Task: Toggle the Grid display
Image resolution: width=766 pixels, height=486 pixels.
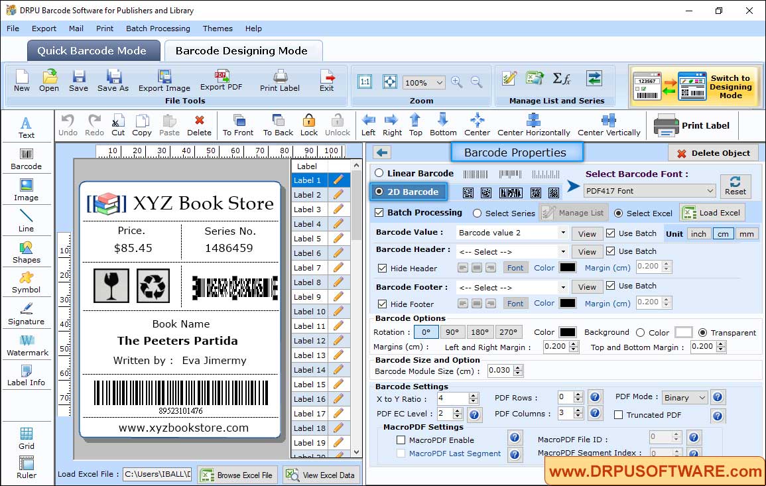Action: [26, 439]
